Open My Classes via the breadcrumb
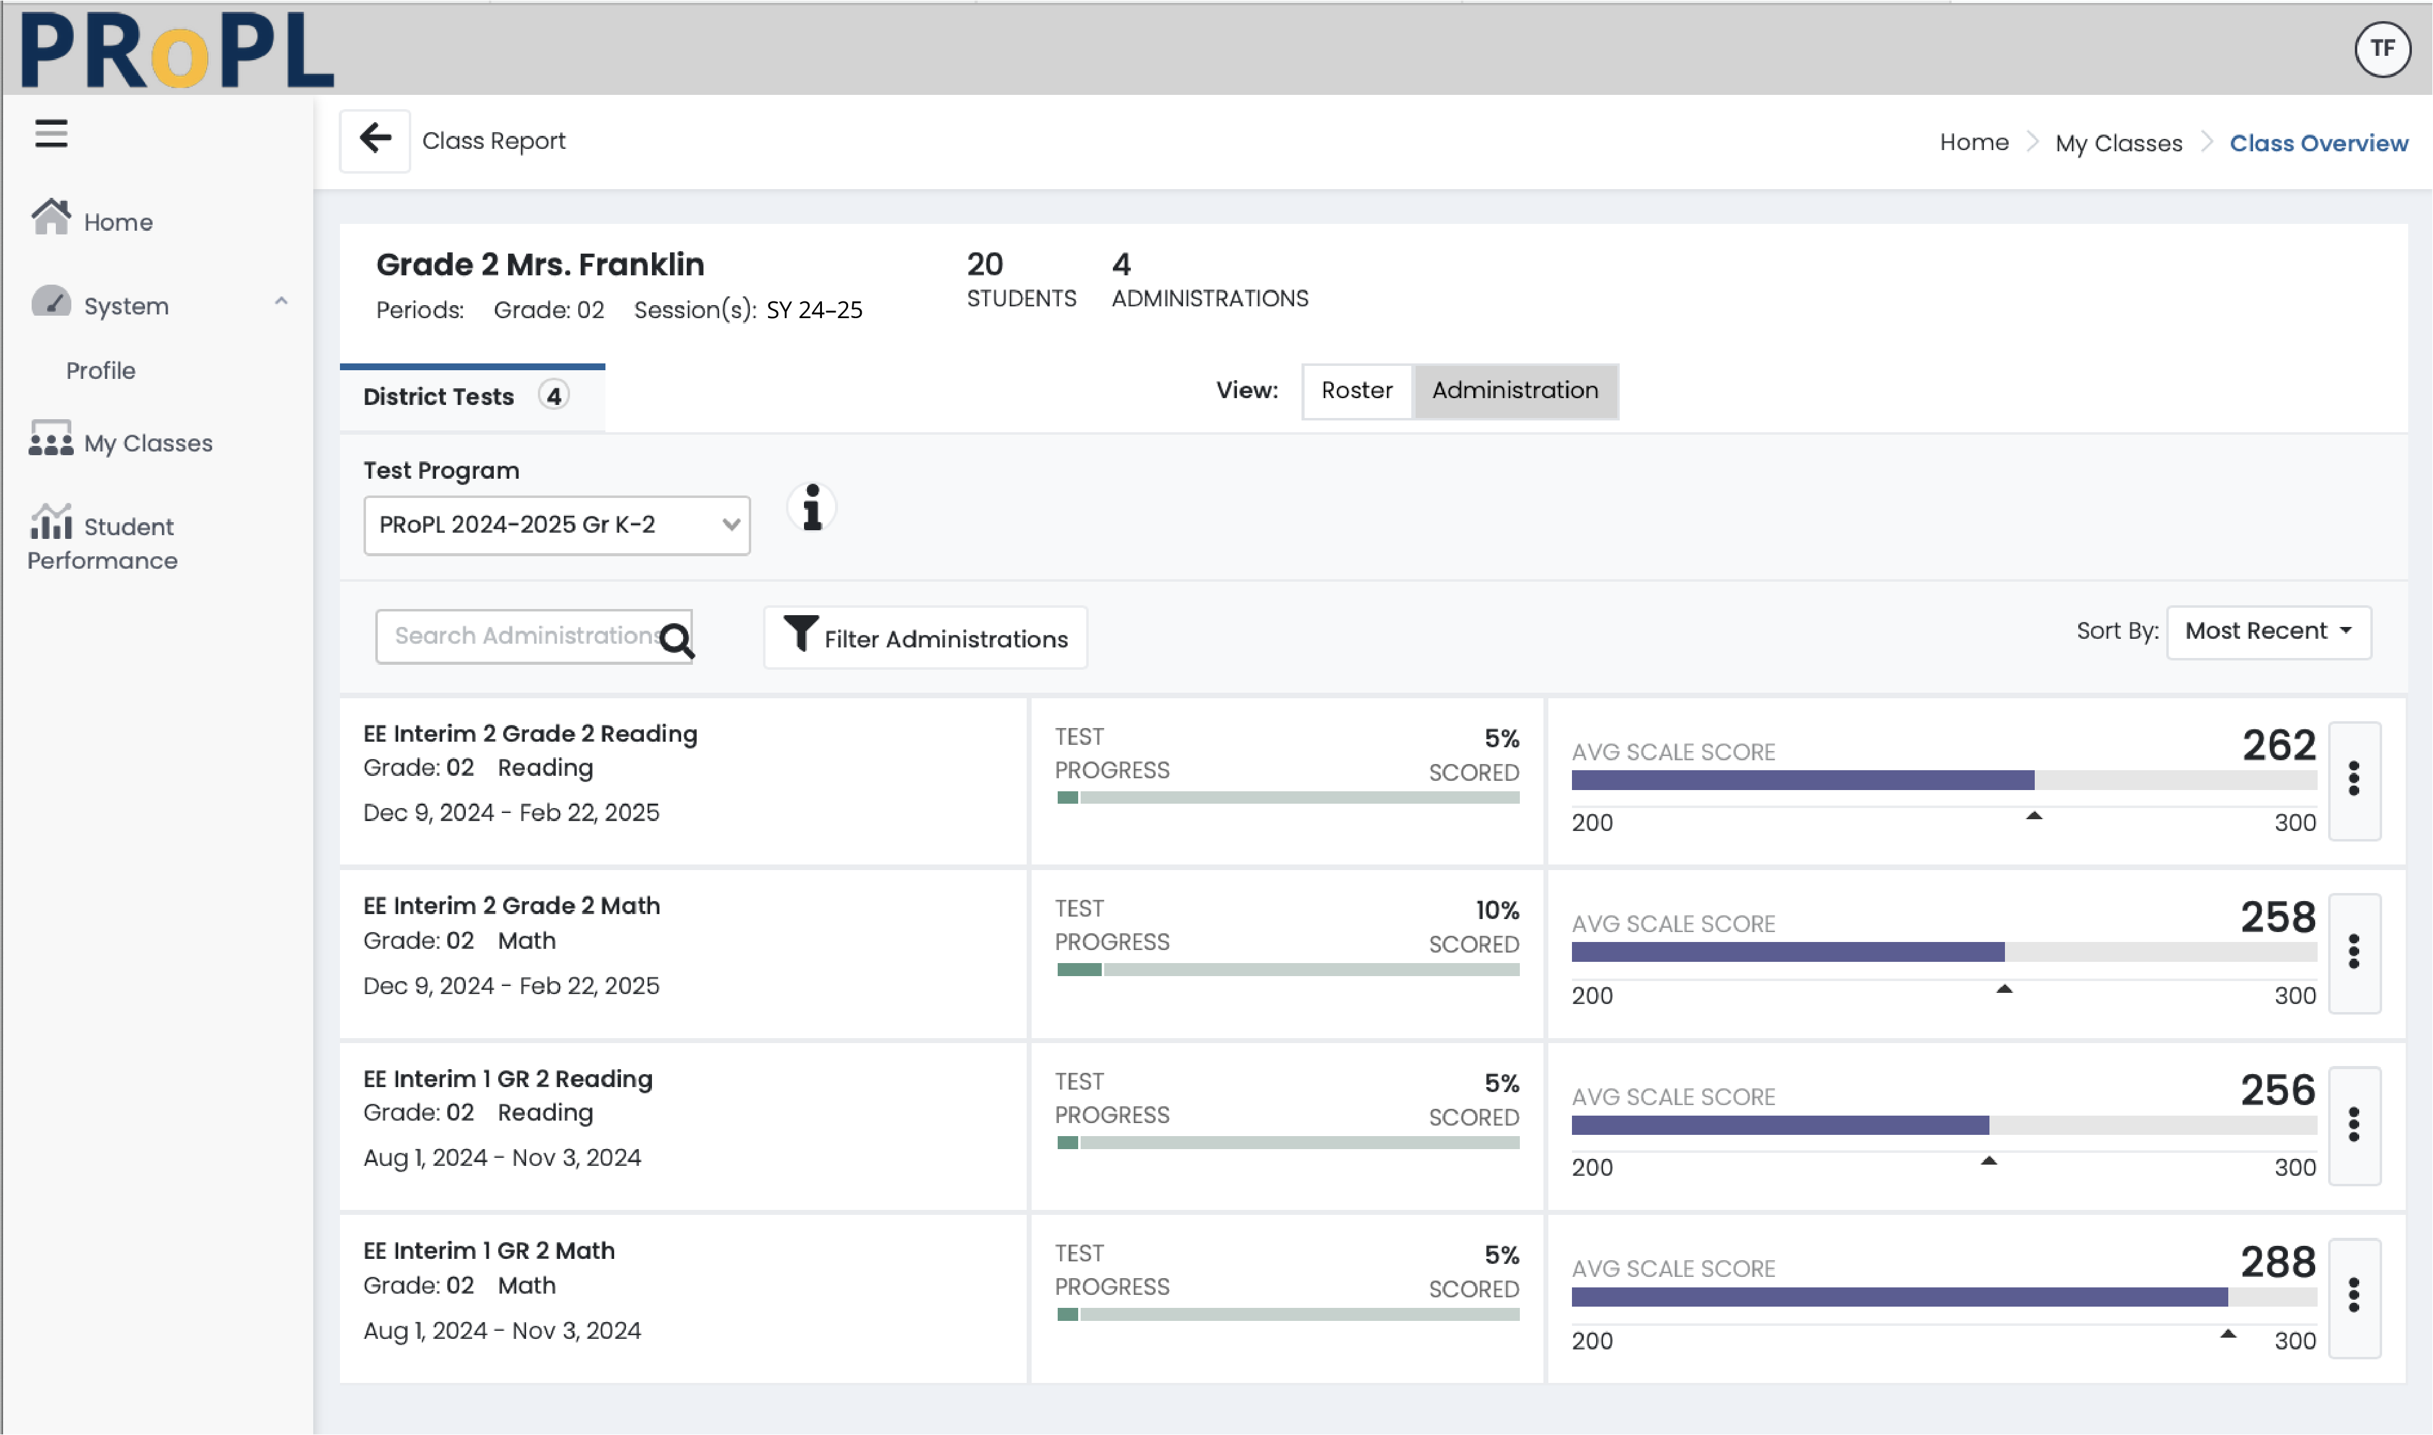 click(x=2118, y=142)
